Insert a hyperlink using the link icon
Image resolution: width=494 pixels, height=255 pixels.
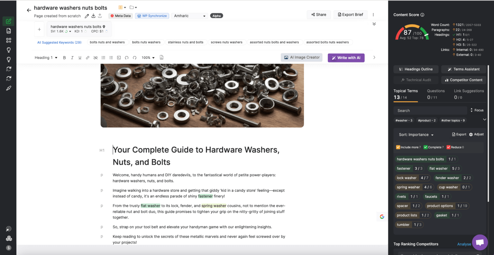[87, 57]
